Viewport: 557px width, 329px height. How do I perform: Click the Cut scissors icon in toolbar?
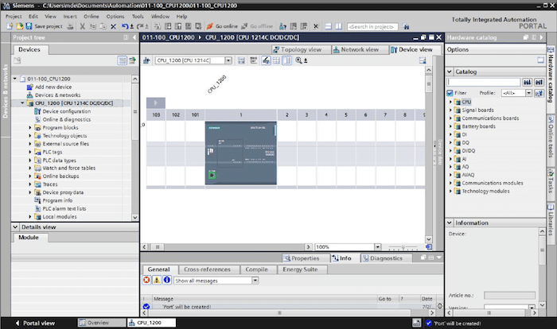click(82, 26)
